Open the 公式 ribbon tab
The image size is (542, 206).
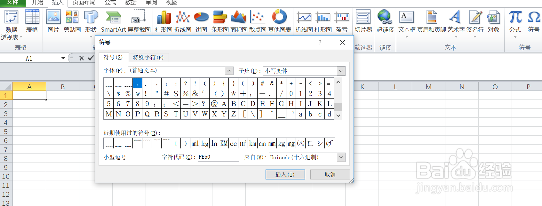click(110, 3)
